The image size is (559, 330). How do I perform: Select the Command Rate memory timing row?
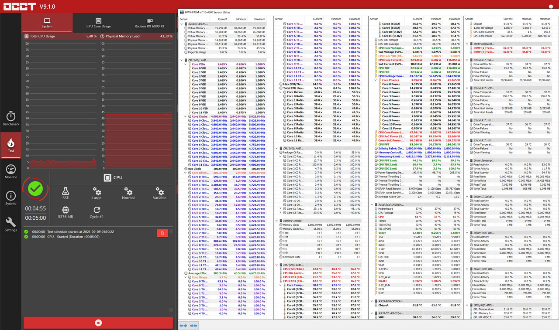tap(321, 257)
